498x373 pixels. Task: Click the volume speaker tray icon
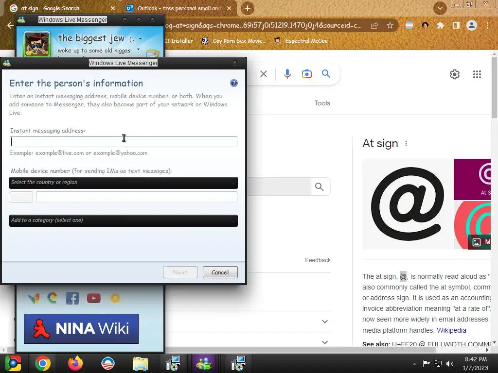pyautogui.click(x=450, y=364)
